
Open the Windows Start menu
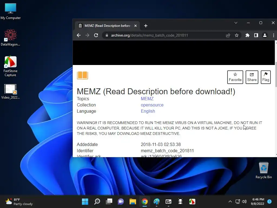pos(85,201)
